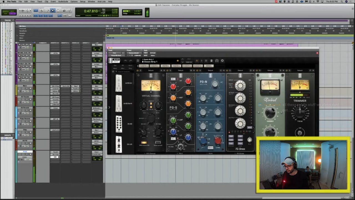
Task: Toggle power for the slot B module
Action: click(168, 70)
